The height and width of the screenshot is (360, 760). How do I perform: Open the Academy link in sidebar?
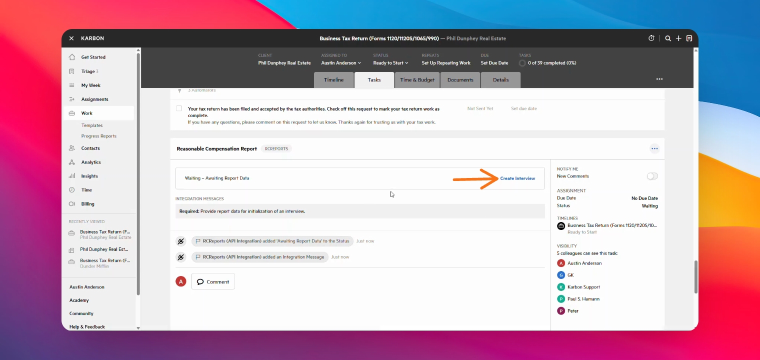point(79,300)
